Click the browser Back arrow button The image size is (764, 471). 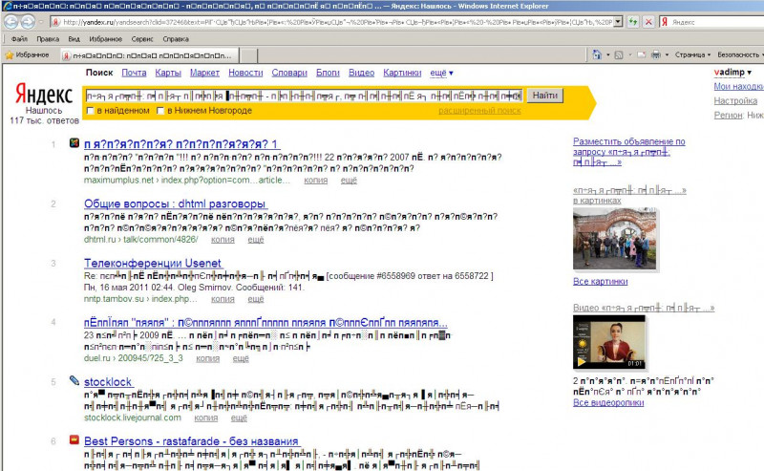pos(11,22)
